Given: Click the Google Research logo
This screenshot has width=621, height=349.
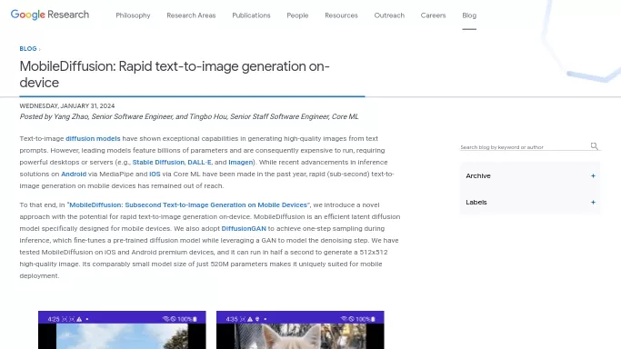Looking at the screenshot, I should [x=50, y=15].
